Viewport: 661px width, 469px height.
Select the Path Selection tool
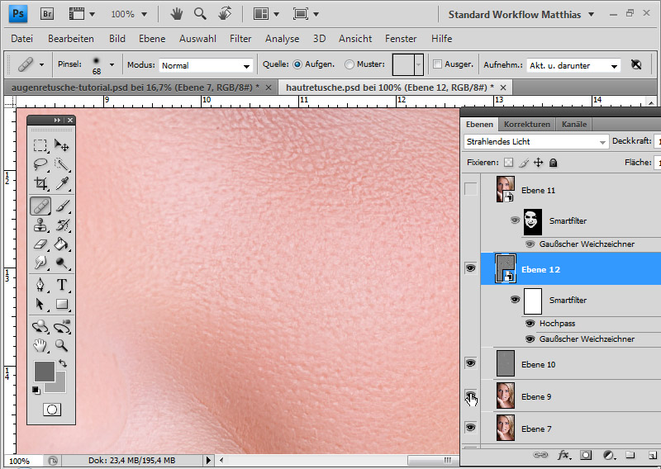pyautogui.click(x=40, y=304)
